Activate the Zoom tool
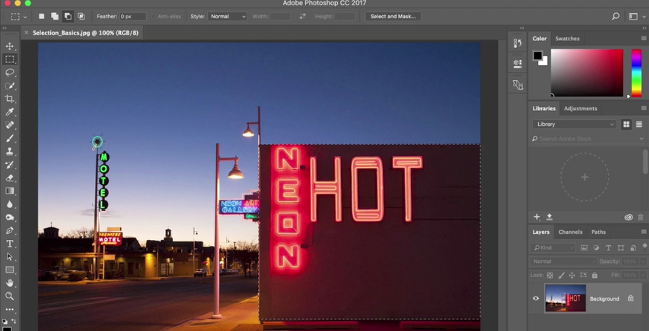Screen dimensions: 649x331 (x=10, y=296)
